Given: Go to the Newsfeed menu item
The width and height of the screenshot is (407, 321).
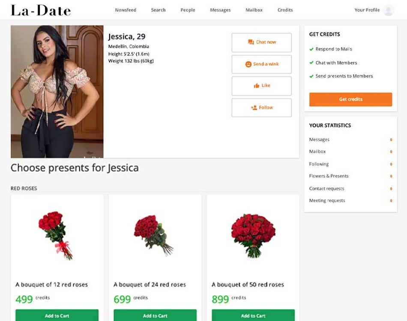Looking at the screenshot, I should [126, 10].
